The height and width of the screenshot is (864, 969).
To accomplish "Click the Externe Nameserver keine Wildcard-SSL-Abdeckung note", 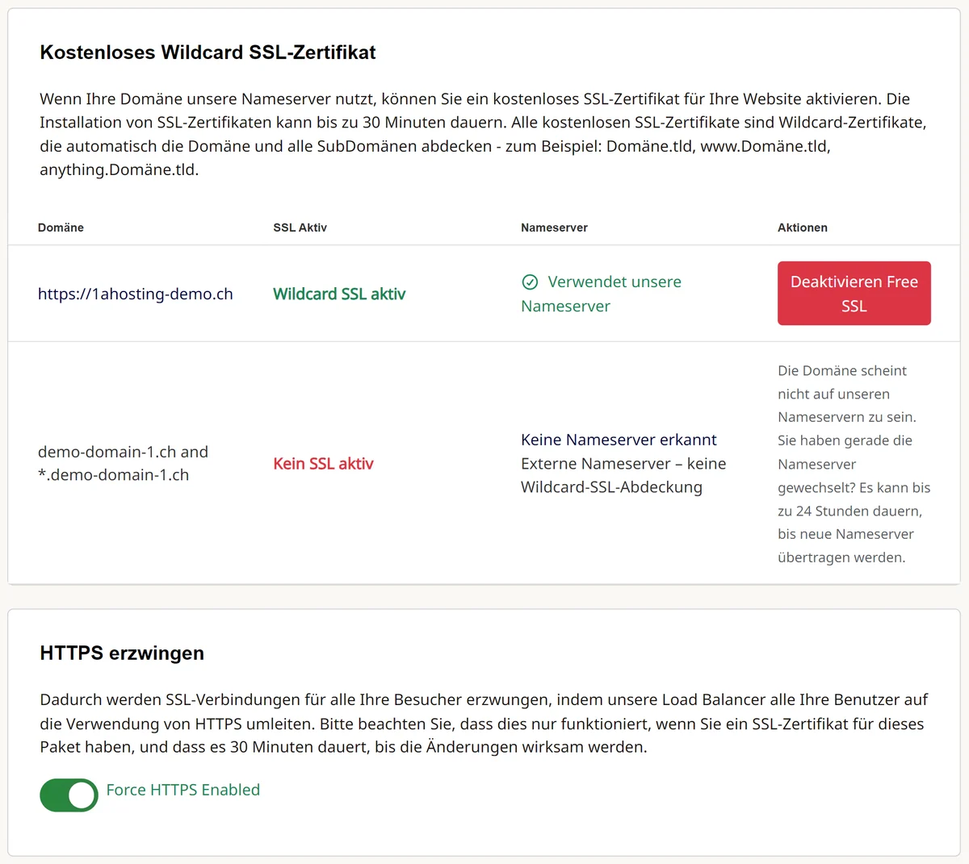I will tap(623, 475).
